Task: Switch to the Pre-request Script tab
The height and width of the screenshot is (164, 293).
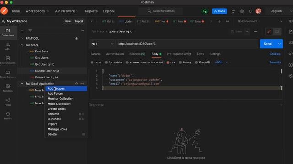Action: pos(179,54)
